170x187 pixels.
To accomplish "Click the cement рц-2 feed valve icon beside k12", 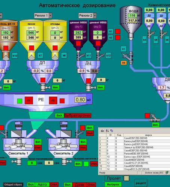I will pos(100,55).
